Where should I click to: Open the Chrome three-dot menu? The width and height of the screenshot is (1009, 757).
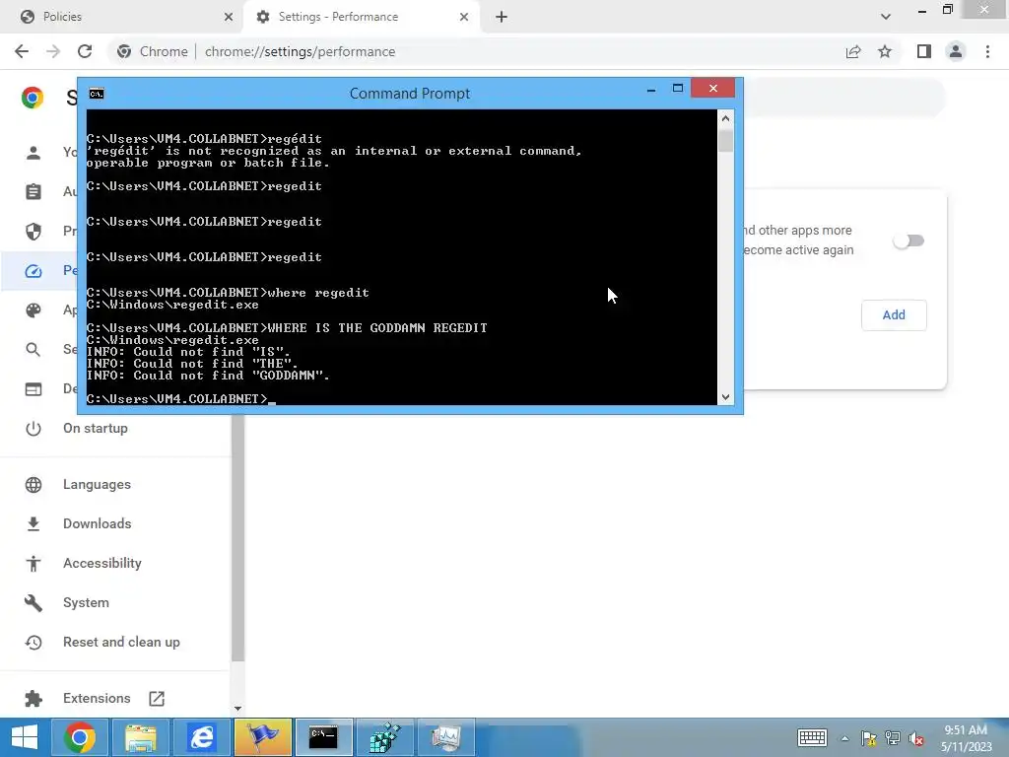click(987, 51)
